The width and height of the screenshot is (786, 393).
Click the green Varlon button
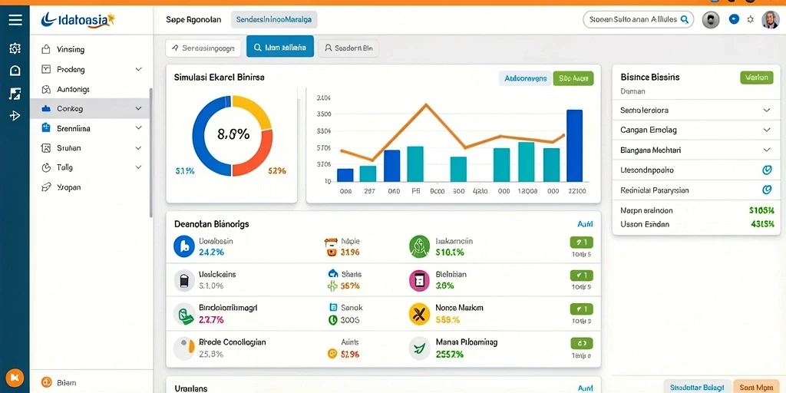click(x=756, y=78)
